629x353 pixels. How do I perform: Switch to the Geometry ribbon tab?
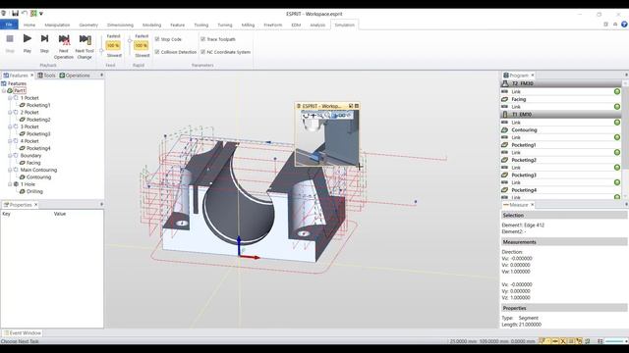tap(88, 25)
